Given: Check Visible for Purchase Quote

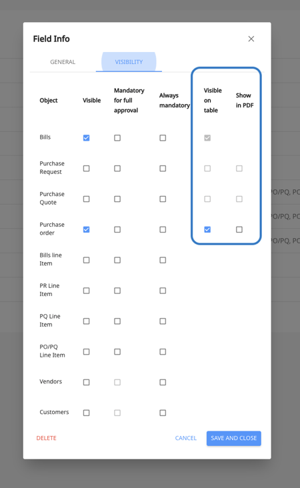Looking at the screenshot, I should click(x=86, y=199).
